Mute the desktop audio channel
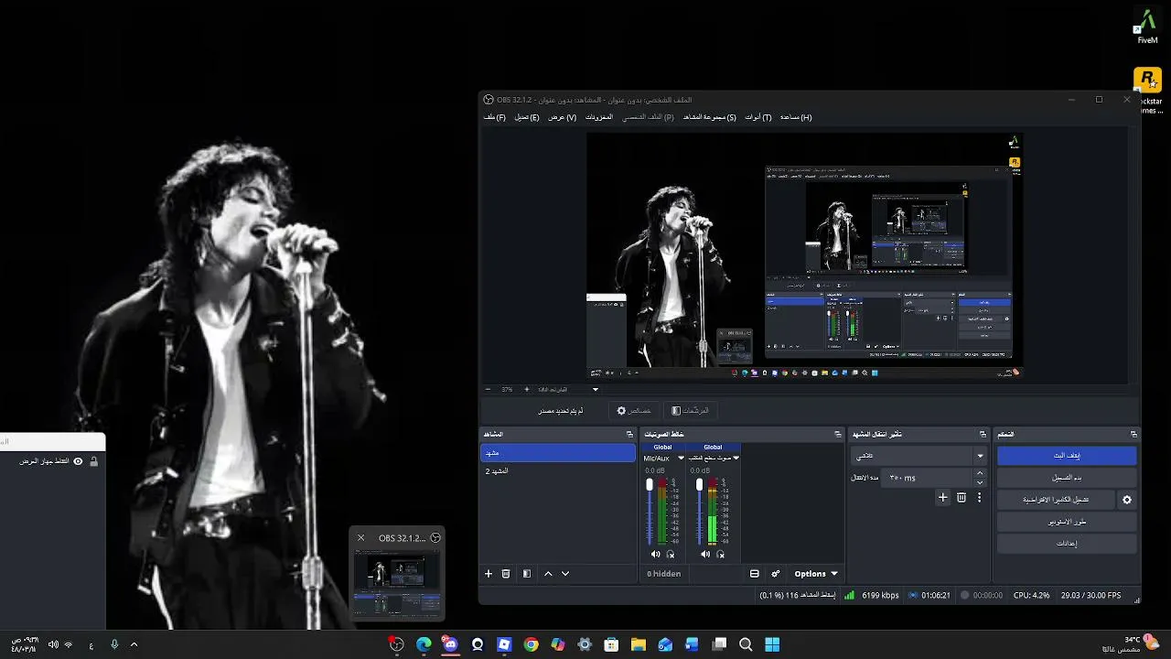1171x659 pixels. point(705,554)
